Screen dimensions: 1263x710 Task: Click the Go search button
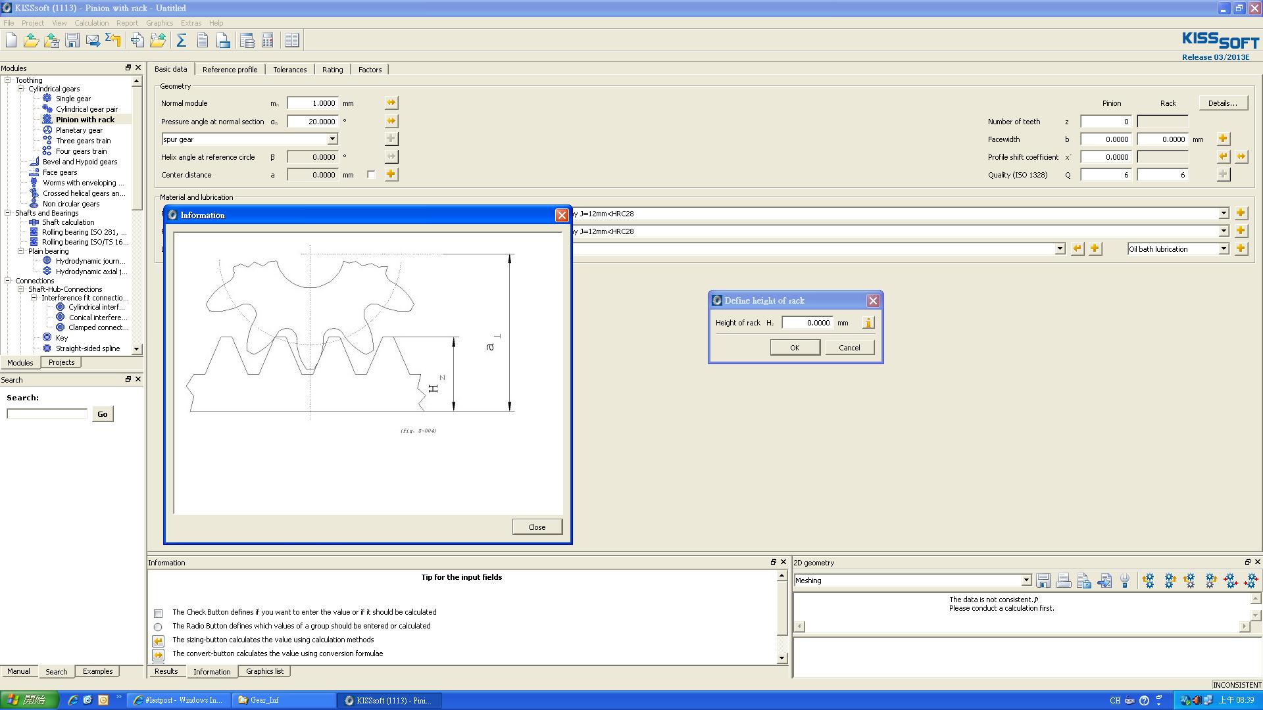click(103, 414)
